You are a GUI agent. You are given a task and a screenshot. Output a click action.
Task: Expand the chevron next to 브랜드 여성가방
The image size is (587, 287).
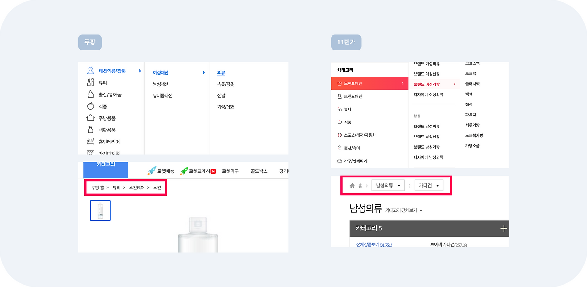[x=454, y=84]
